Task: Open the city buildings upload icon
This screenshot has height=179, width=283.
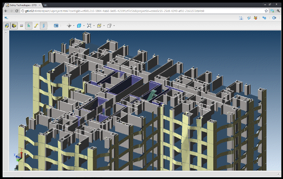Action: (241, 18)
